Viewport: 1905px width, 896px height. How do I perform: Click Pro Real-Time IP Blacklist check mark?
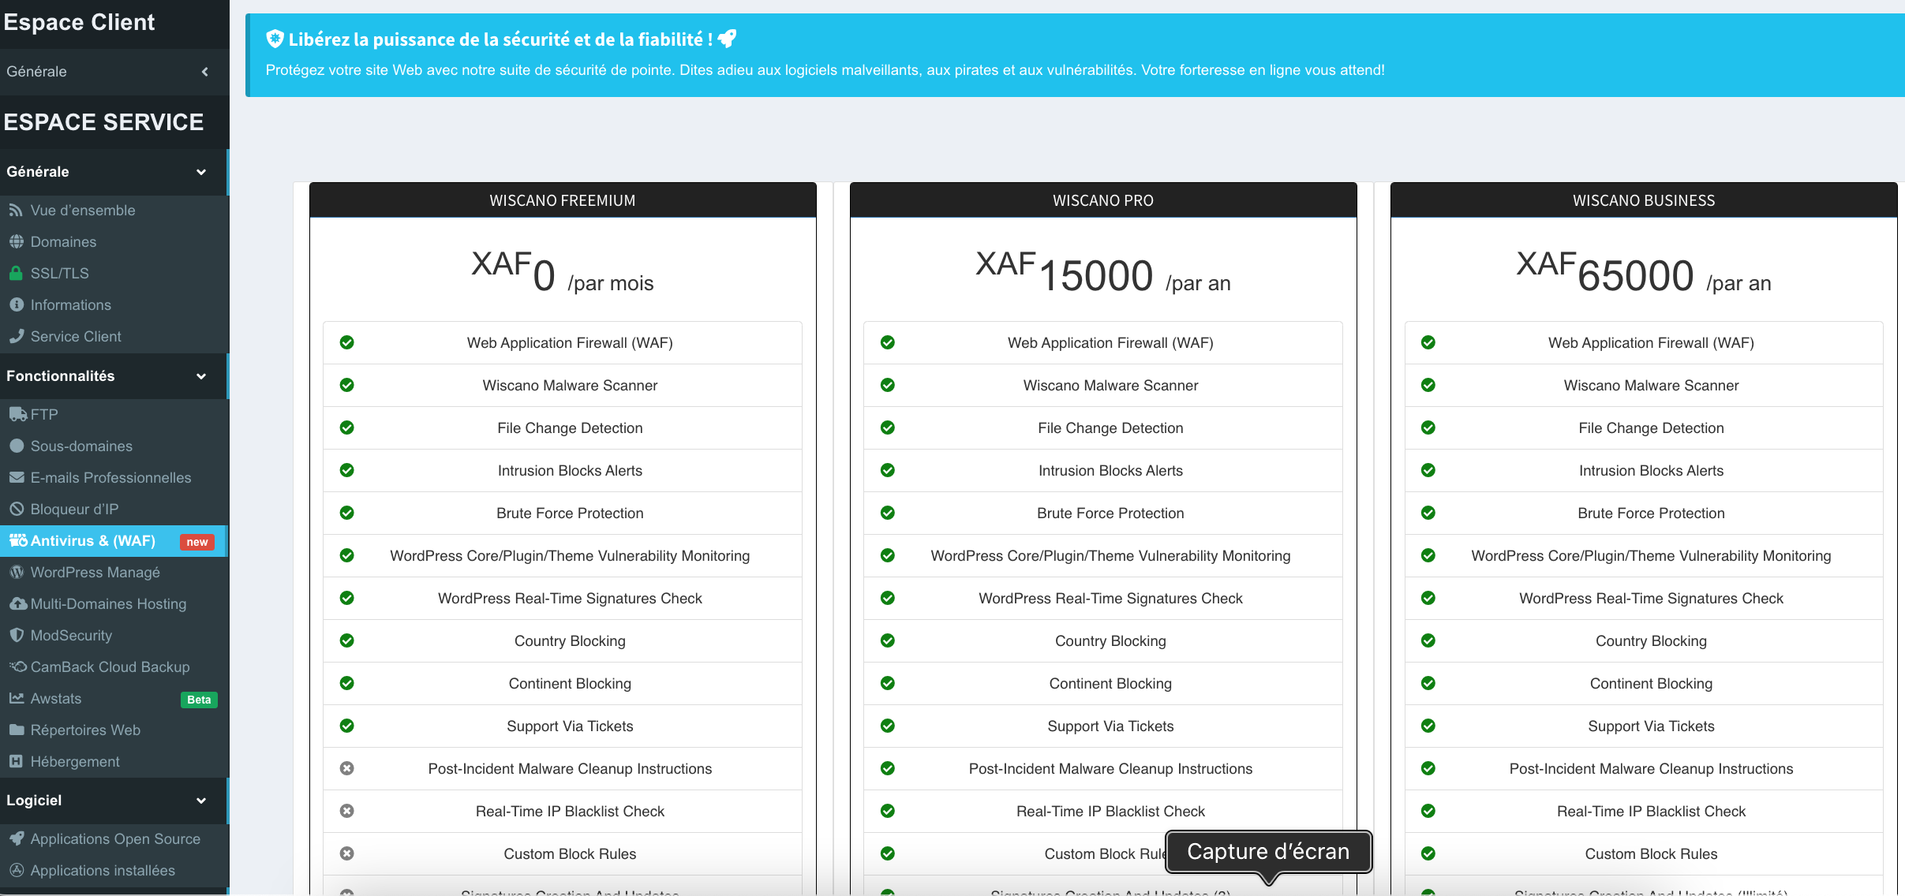point(887,811)
